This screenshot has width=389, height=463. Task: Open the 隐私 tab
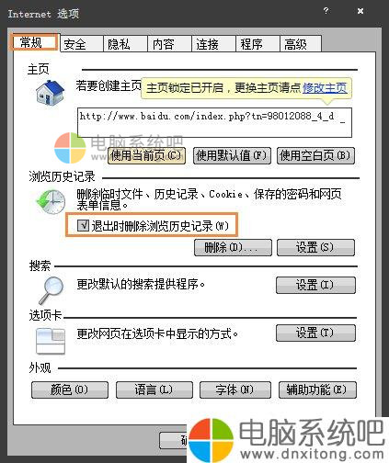click(x=125, y=44)
